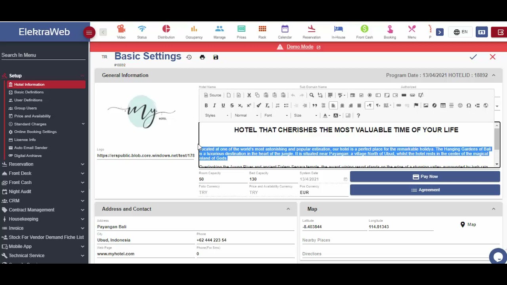Open text color picker in editor
This screenshot has height=285, width=507.
pyautogui.click(x=326, y=116)
